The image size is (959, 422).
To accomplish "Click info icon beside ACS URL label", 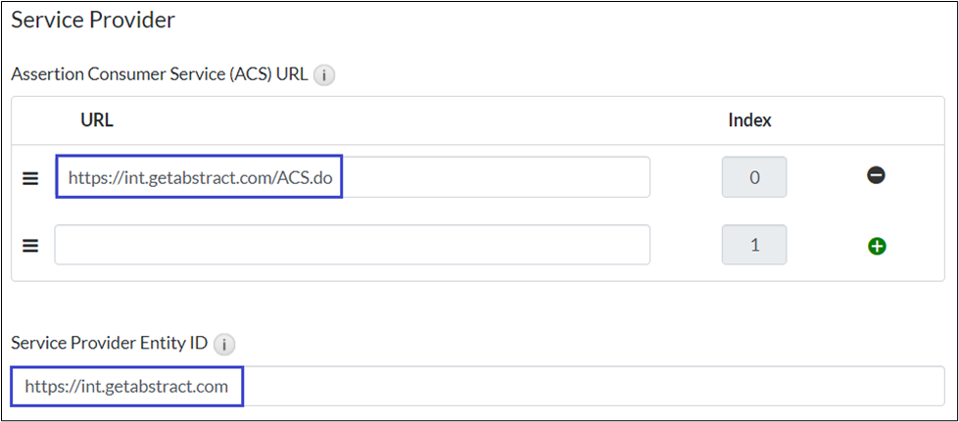I will [325, 74].
